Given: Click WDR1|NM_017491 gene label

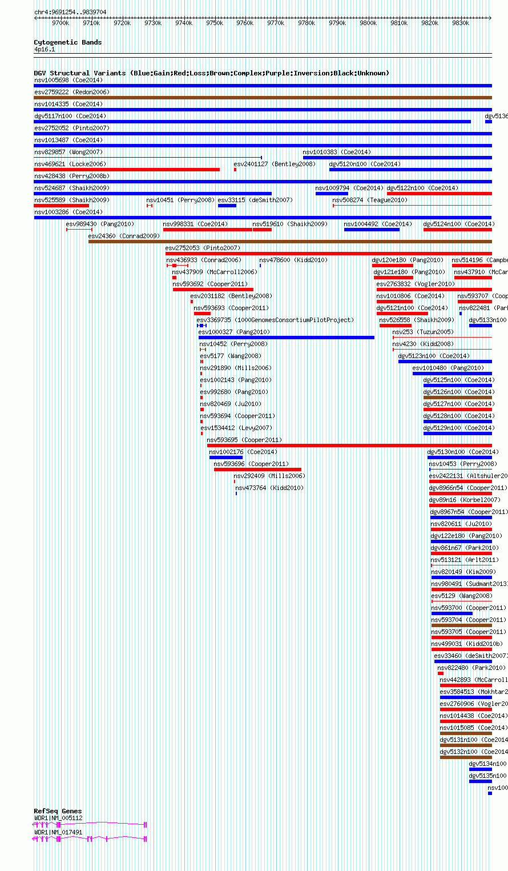Looking at the screenshot, I should (58, 832).
